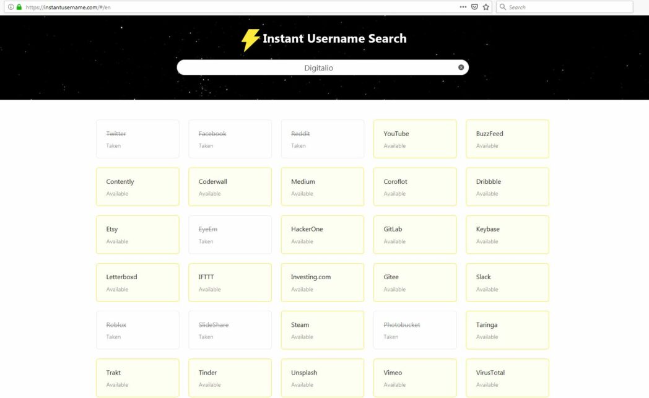Select the BuzzFeed available card
649x398 pixels.
507,139
